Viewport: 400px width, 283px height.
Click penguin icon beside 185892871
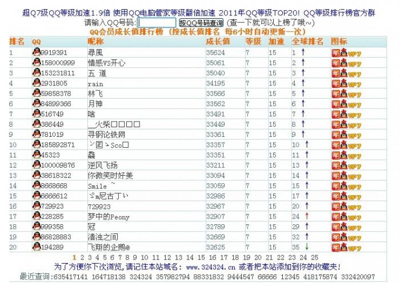click(x=37, y=144)
